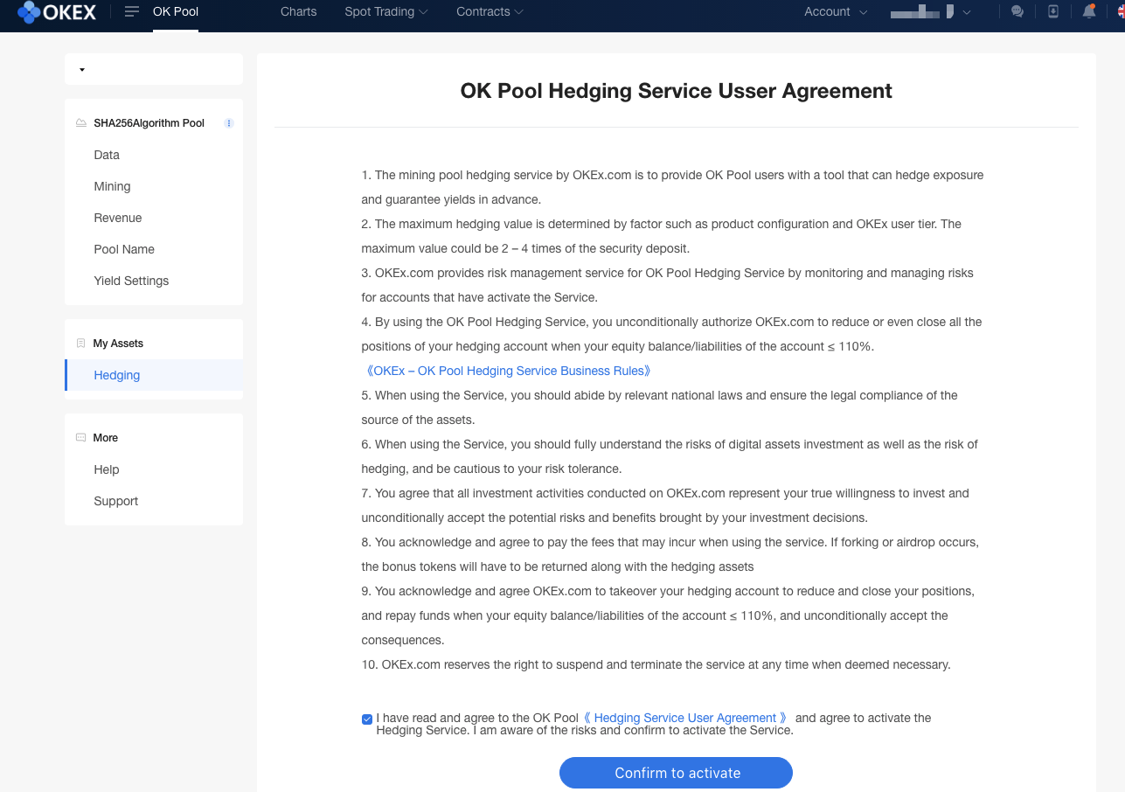Open the Account dropdown
The width and height of the screenshot is (1125, 792).
(x=836, y=12)
